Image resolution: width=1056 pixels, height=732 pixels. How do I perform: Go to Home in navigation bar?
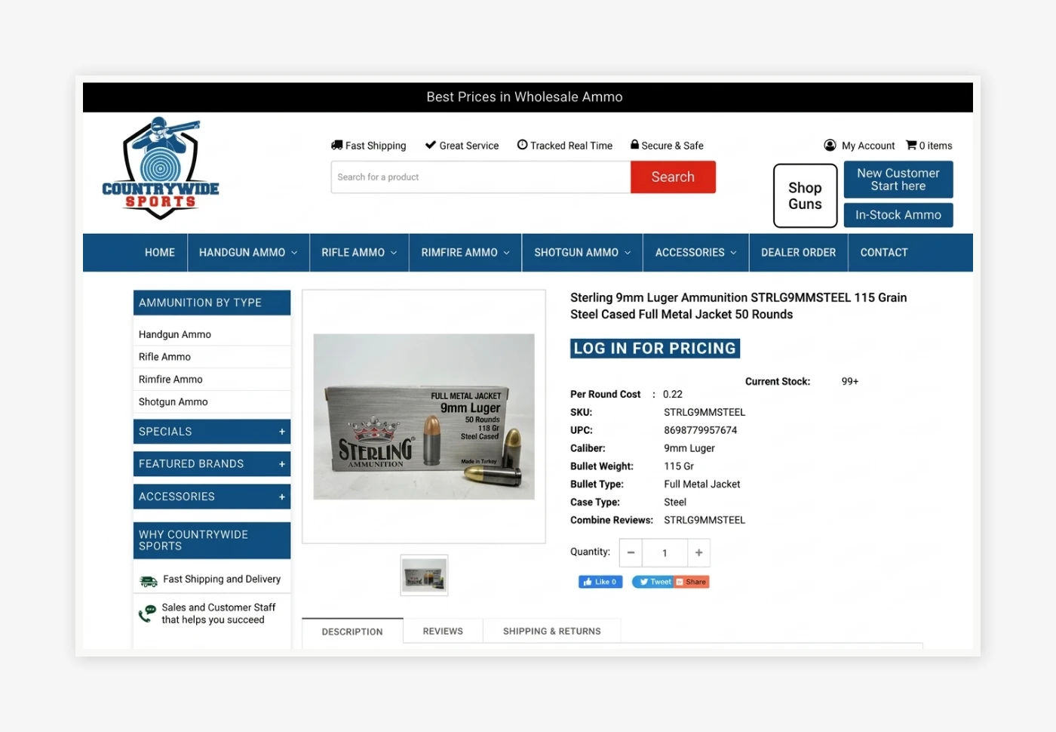coord(160,253)
